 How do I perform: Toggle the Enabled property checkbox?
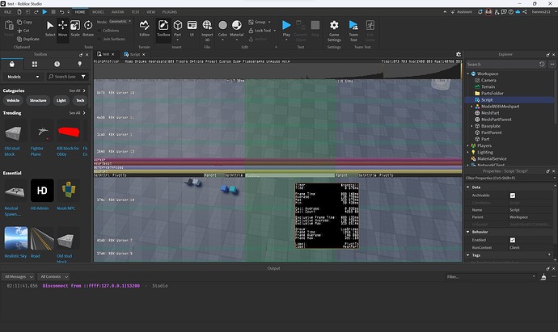pyautogui.click(x=513, y=240)
